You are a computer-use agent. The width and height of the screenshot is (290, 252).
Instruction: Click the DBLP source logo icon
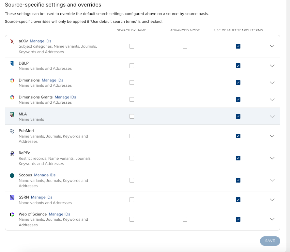point(12,63)
